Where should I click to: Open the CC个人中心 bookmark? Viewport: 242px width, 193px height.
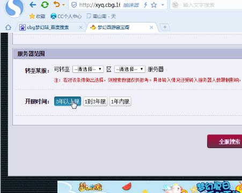pos(66,16)
